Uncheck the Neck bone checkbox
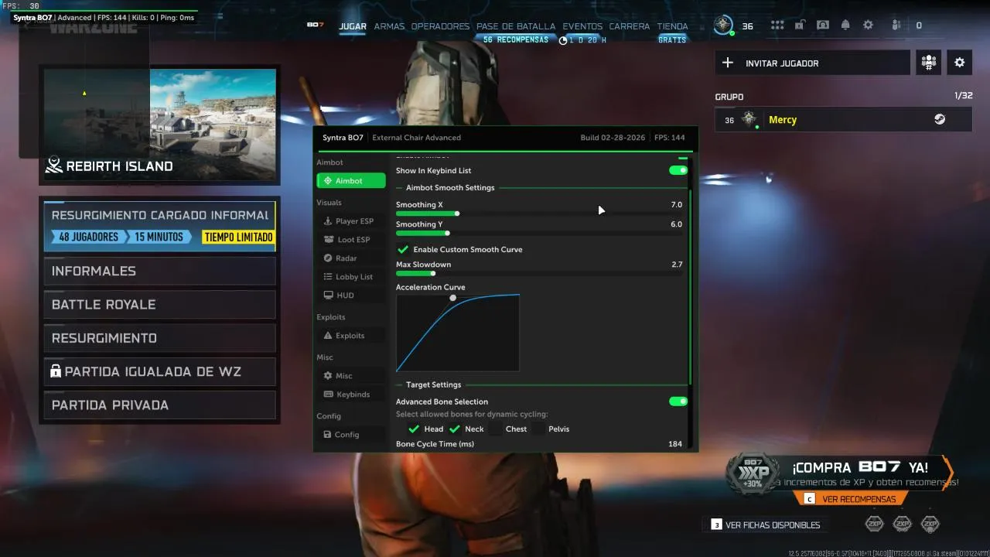 [455, 429]
